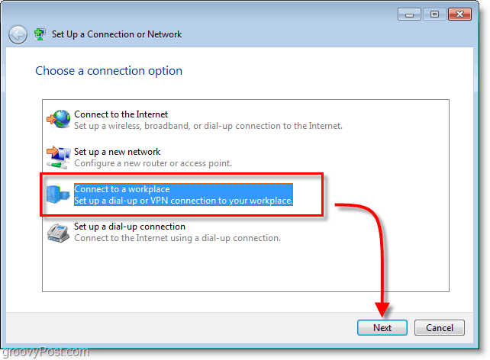Viewport: 490px width, 360px height.
Task: Click the back arrow button in the header
Action: point(18,34)
